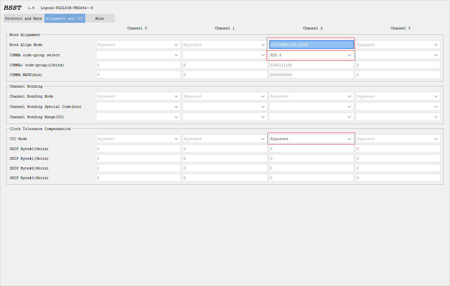
Task: Open CTC Mode dropdown for Channel 2
Action: tap(311, 138)
